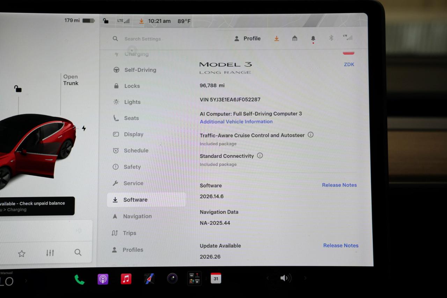Launch the Podcasts app icon
The height and width of the screenshot is (298, 447).
[103, 279]
